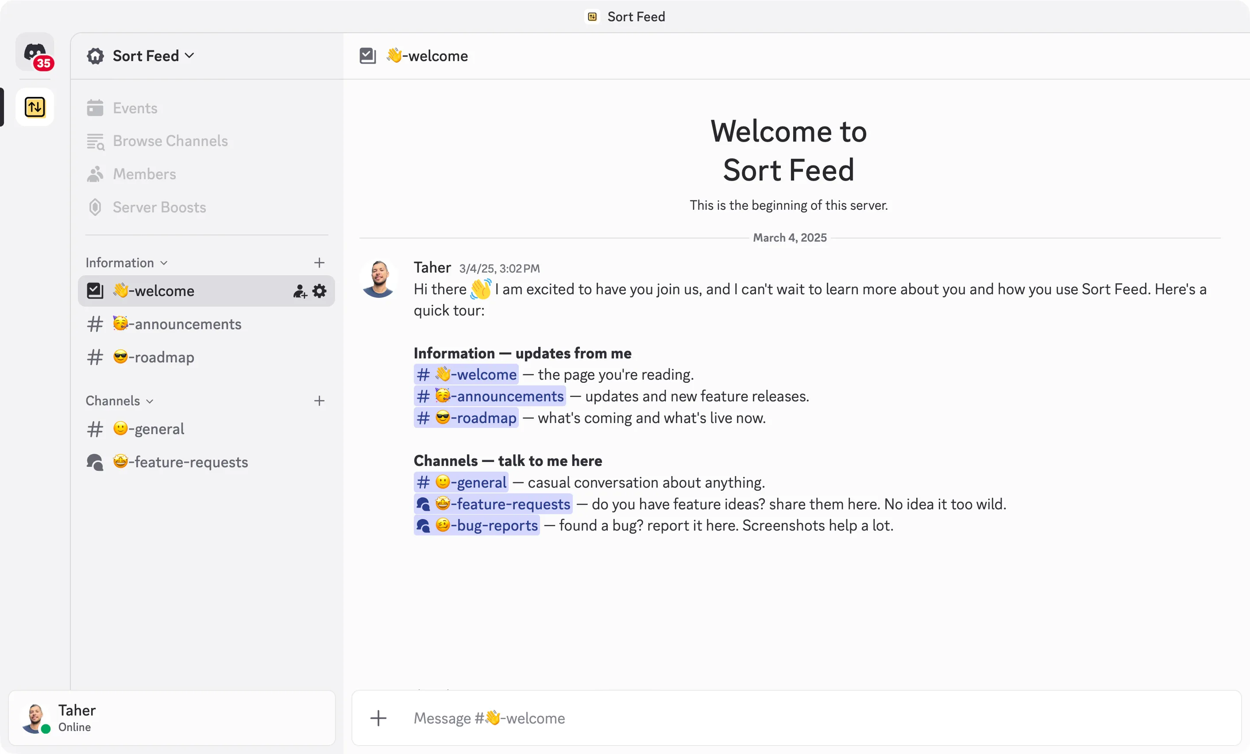The image size is (1250, 754).
Task: Click the Members people icon
Action: tap(95, 174)
